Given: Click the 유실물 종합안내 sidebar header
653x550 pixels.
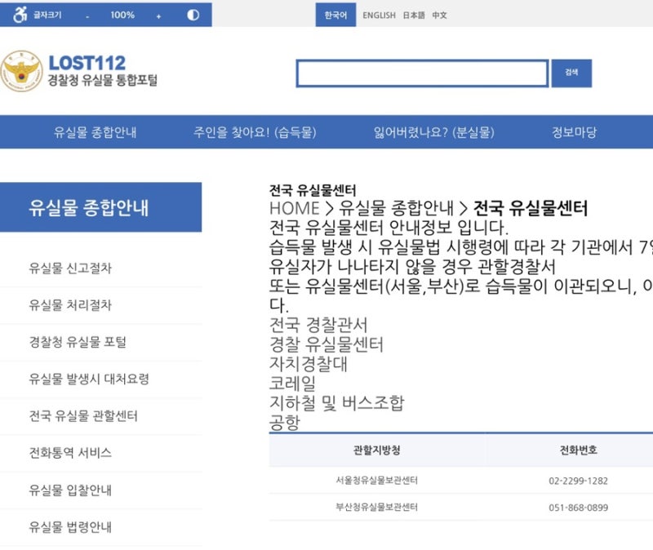Looking at the screenshot, I should pyautogui.click(x=100, y=207).
